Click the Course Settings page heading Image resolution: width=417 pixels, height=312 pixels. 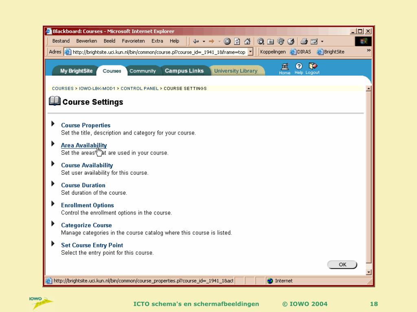pos(93,102)
